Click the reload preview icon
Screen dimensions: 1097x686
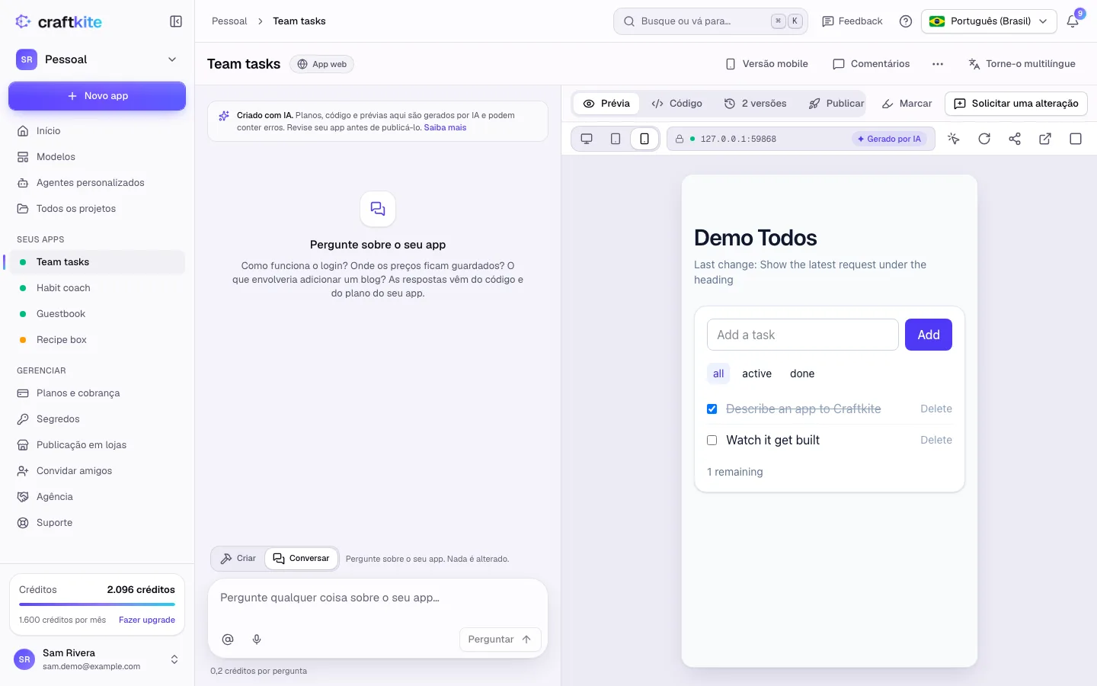point(984,139)
